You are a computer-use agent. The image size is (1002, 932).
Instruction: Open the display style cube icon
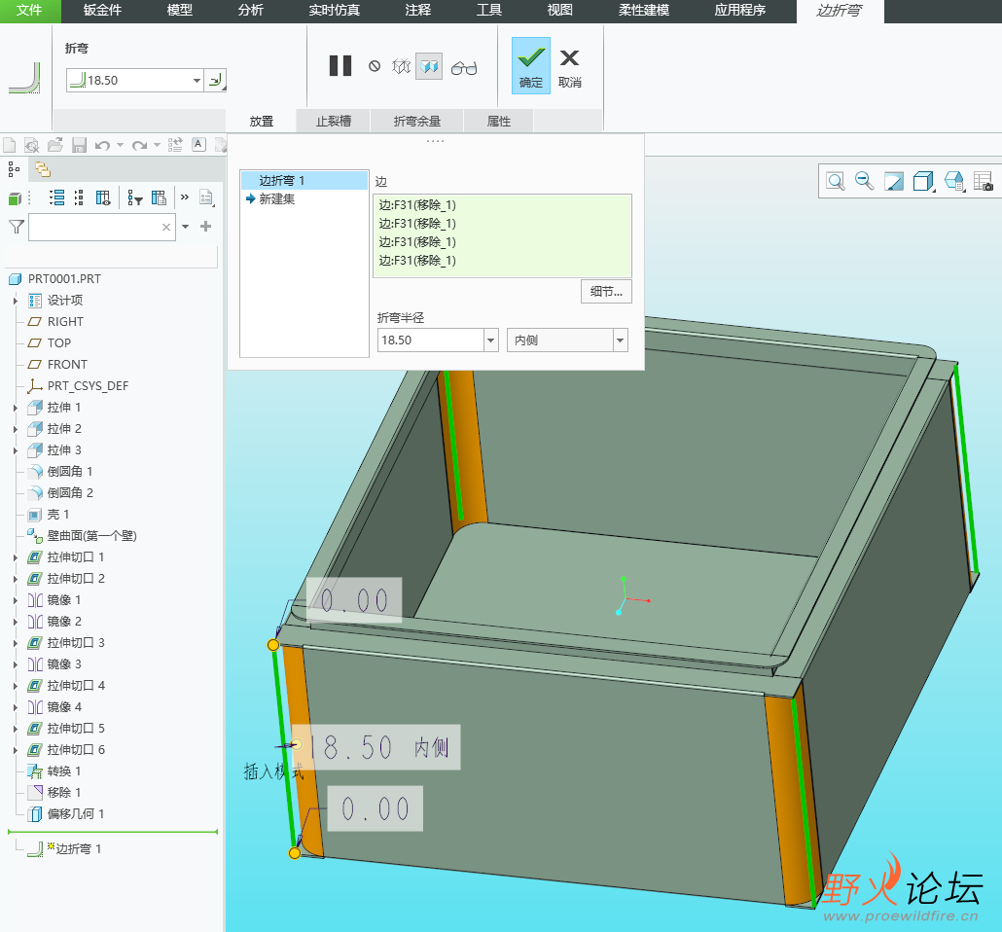tap(923, 181)
